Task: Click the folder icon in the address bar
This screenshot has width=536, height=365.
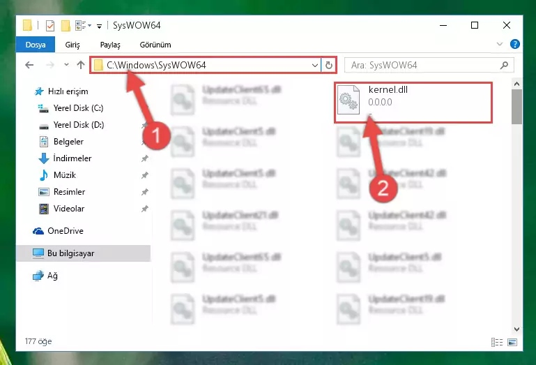Action: point(98,65)
